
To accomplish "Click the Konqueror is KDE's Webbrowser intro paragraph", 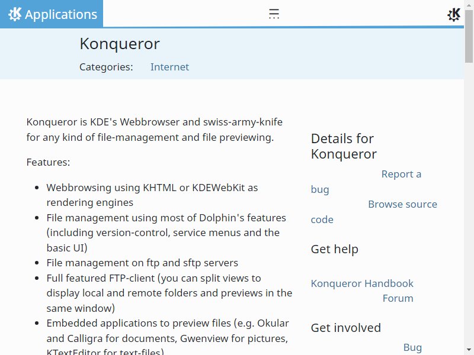I will point(155,130).
